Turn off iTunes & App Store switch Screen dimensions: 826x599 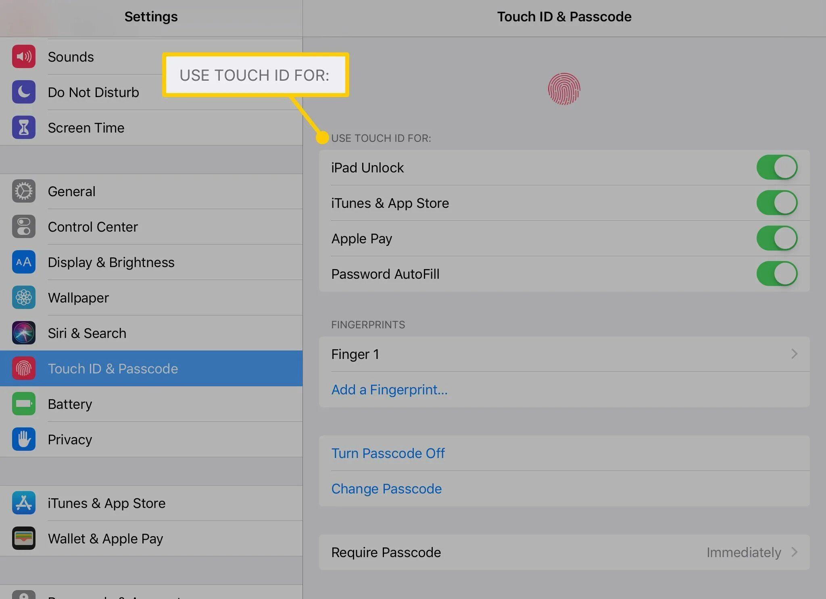pyautogui.click(x=776, y=203)
